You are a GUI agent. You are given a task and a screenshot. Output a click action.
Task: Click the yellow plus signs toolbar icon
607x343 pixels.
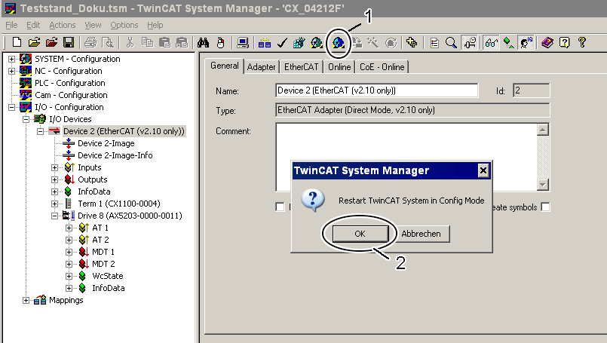(412, 42)
